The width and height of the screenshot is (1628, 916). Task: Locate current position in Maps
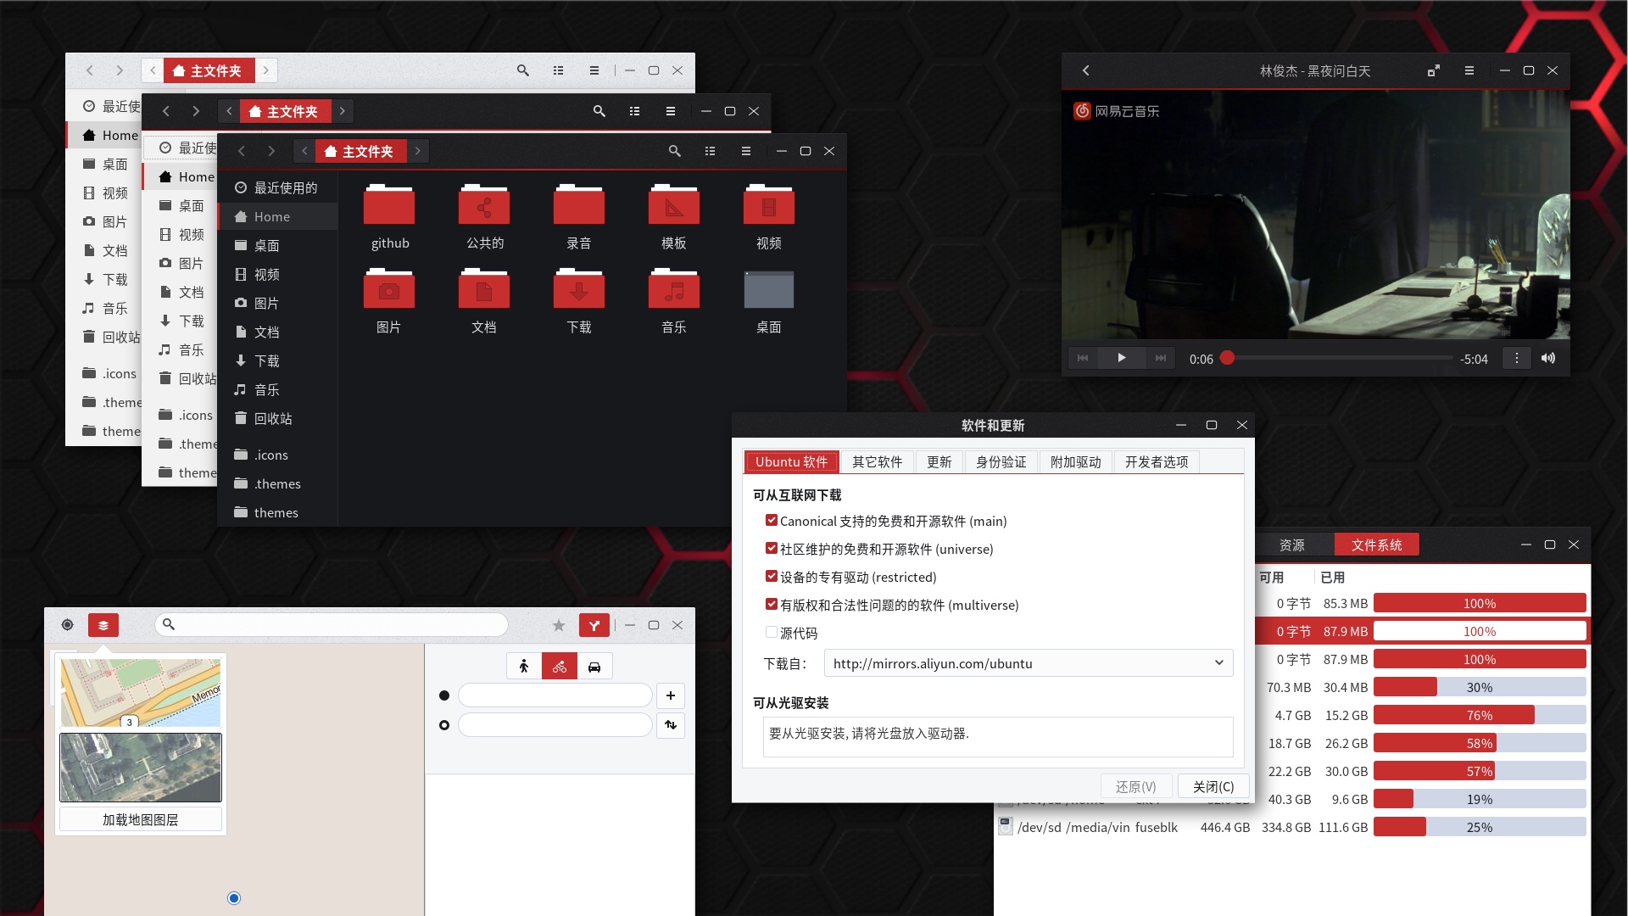click(x=67, y=625)
